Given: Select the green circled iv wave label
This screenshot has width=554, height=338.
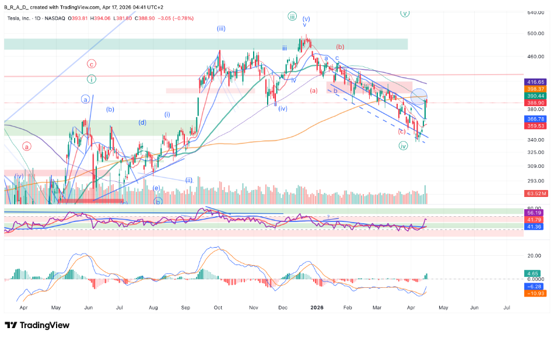Looking at the screenshot, I should [x=403, y=146].
